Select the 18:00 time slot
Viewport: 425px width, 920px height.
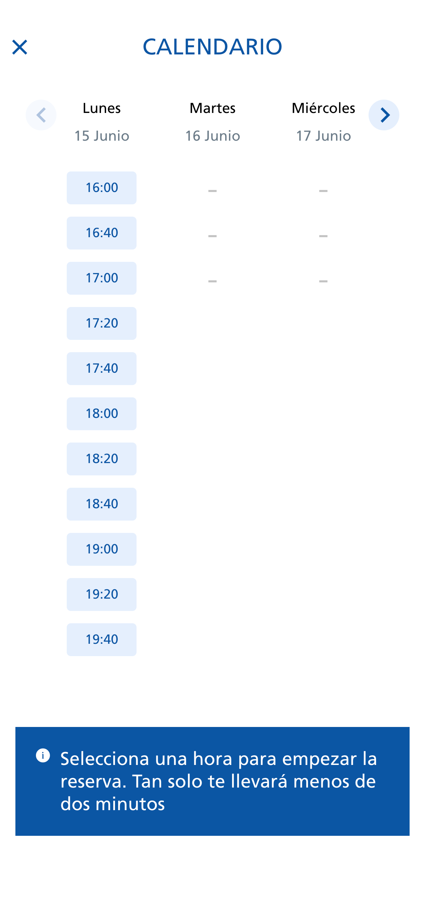click(x=101, y=413)
